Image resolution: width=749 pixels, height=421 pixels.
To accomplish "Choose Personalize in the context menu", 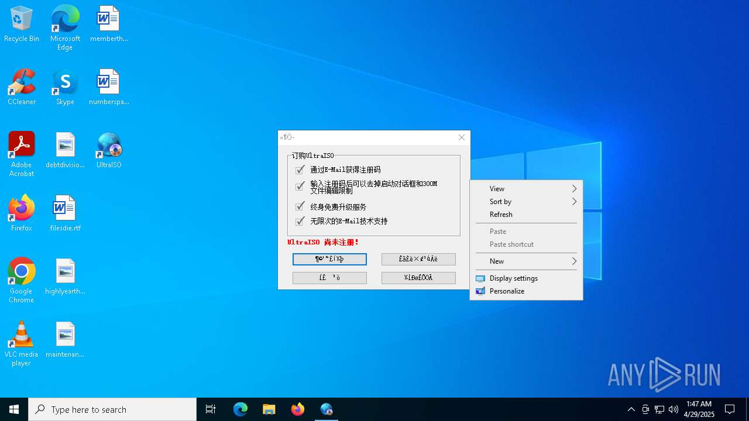I will coord(526,291).
